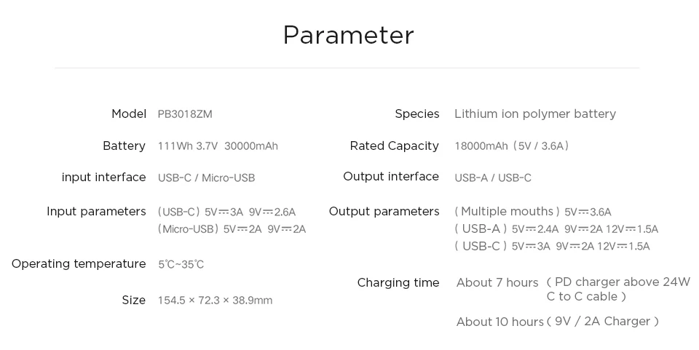The height and width of the screenshot is (350, 699).
Task: Select USB-A / USB-C output interface value
Action: click(x=493, y=178)
